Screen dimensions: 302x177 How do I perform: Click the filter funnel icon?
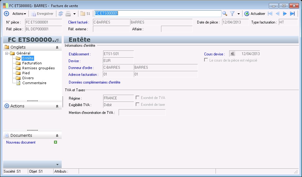[x=233, y=14]
